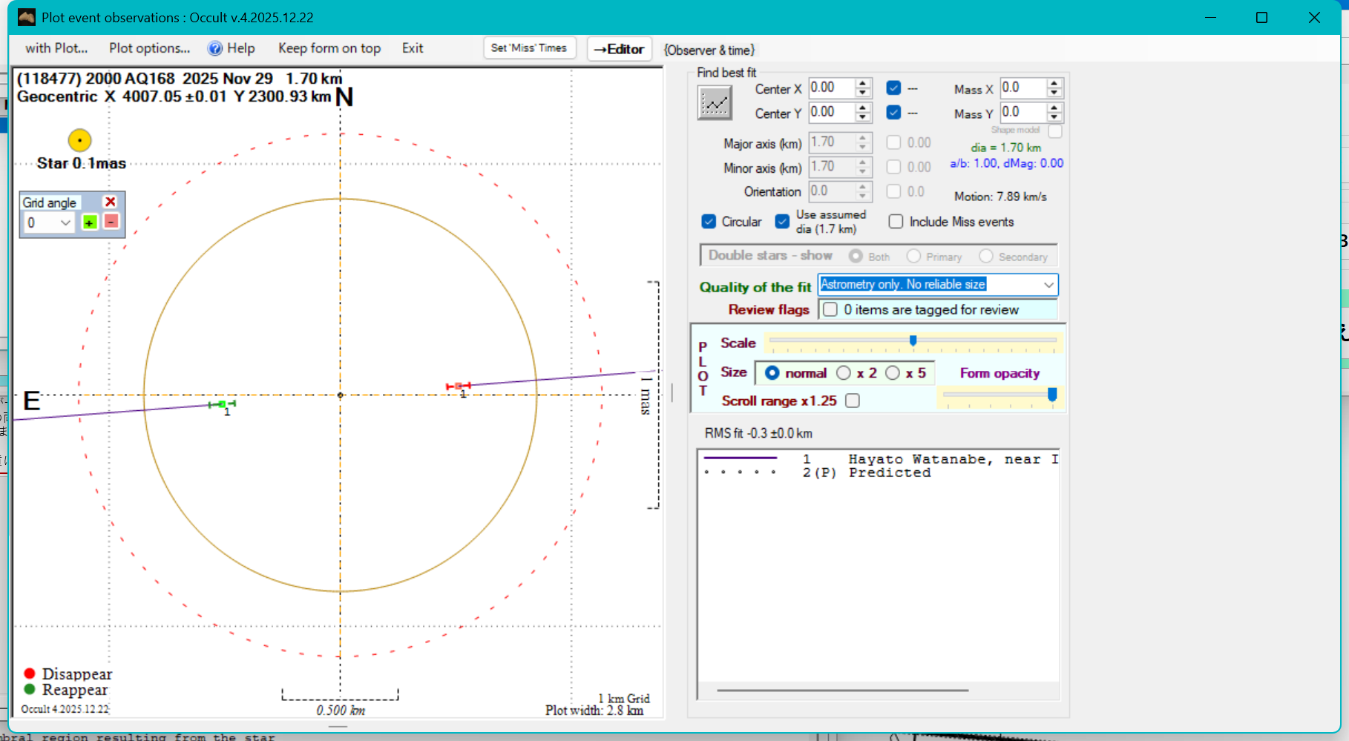Viewport: 1349px width, 741px height.
Task: Click the Editor button
Action: coord(619,49)
